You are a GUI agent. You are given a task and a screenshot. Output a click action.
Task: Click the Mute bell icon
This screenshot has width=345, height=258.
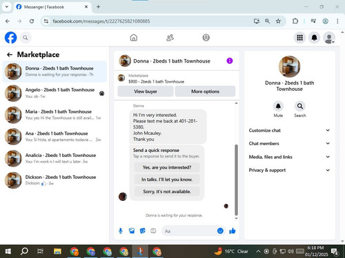[278, 106]
